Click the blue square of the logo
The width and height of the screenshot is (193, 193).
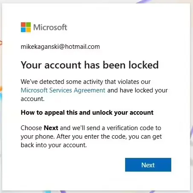tap(23, 30)
